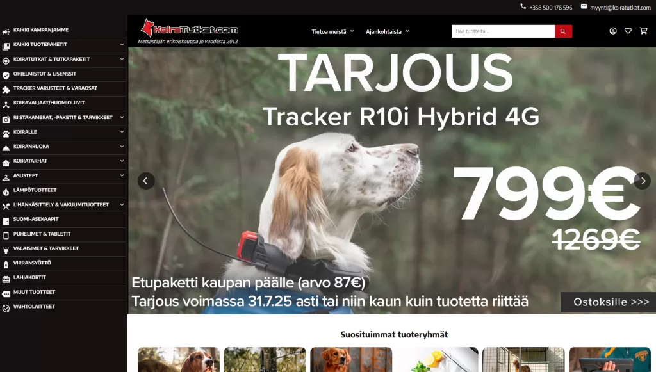This screenshot has width=656, height=372.
Task: Select Ohjelmistot & lisenssit category
Action: click(45, 74)
